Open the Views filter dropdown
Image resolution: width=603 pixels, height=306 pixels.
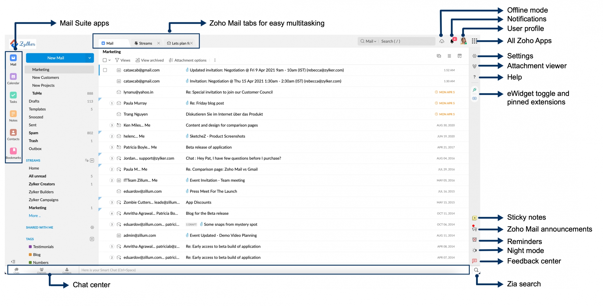tap(123, 60)
